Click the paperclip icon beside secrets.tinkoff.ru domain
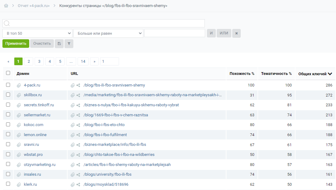 tap(19, 105)
